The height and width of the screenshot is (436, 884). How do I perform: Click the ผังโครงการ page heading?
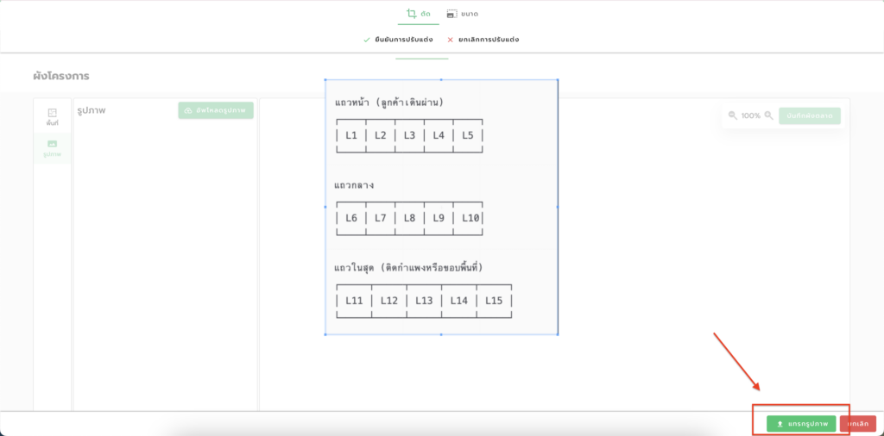(x=61, y=76)
